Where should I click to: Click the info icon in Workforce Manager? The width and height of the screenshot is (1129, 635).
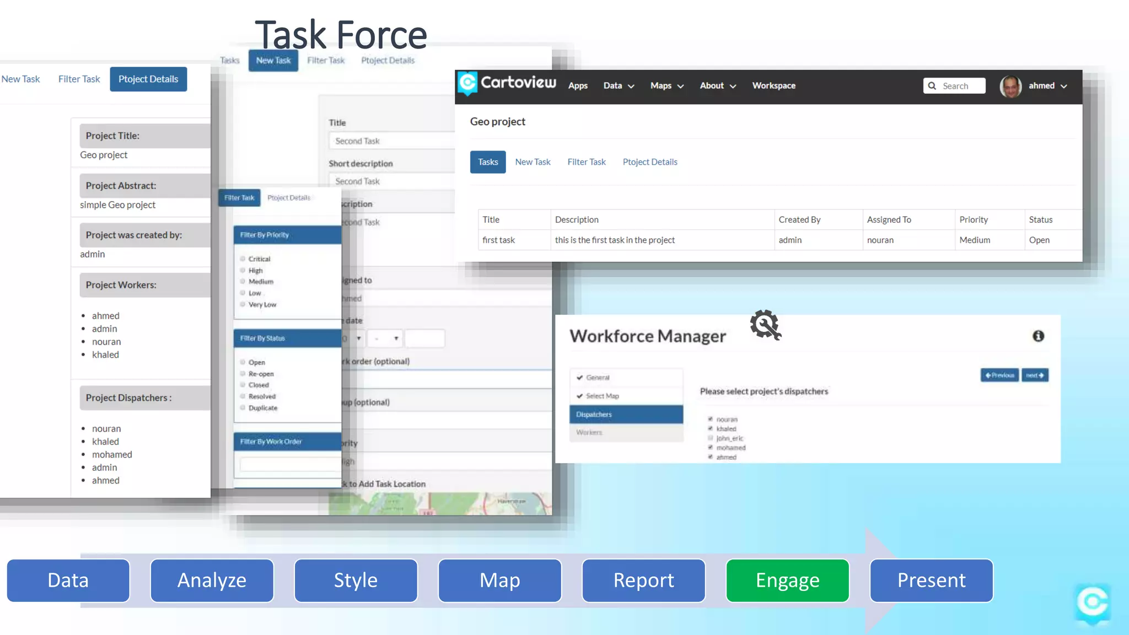point(1038,336)
